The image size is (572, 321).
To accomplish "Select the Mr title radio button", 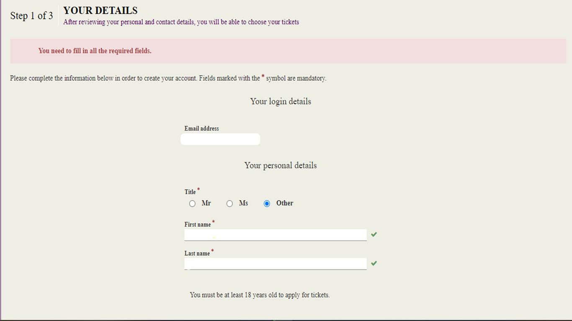I will pos(192,204).
